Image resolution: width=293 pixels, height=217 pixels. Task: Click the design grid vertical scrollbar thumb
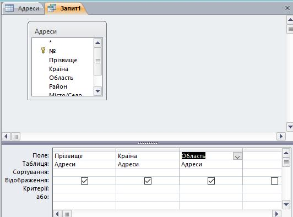286,162
